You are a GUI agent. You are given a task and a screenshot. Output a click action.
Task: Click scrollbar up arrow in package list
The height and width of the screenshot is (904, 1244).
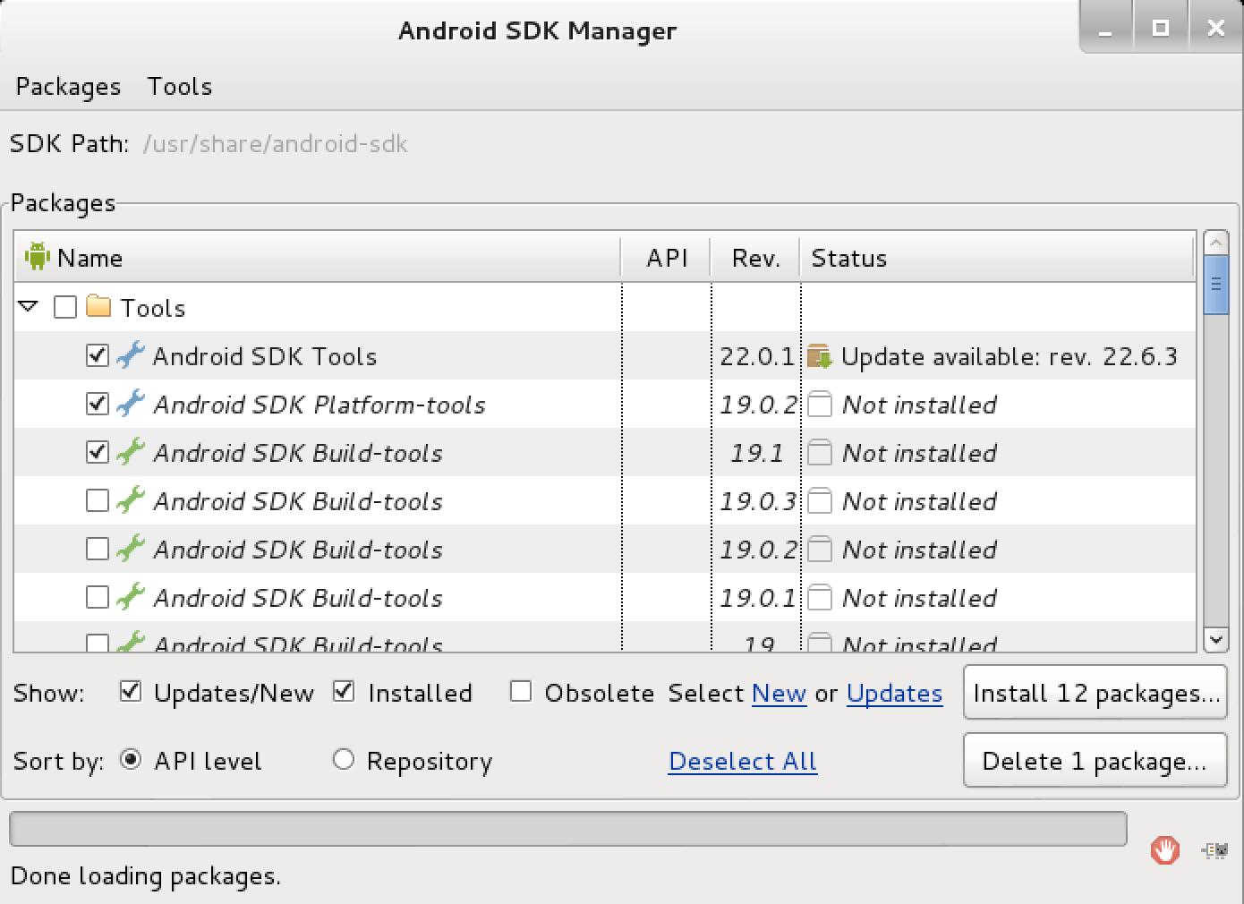(x=1215, y=243)
